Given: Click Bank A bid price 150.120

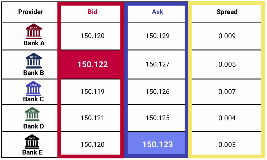Looking at the screenshot, I should (x=92, y=36).
